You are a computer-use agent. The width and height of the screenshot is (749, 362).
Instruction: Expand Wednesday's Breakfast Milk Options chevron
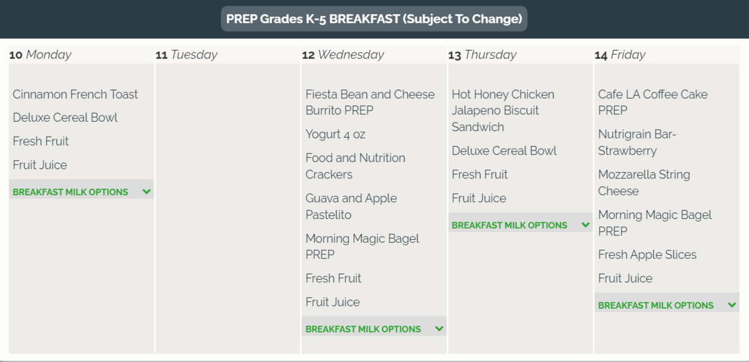coord(439,329)
